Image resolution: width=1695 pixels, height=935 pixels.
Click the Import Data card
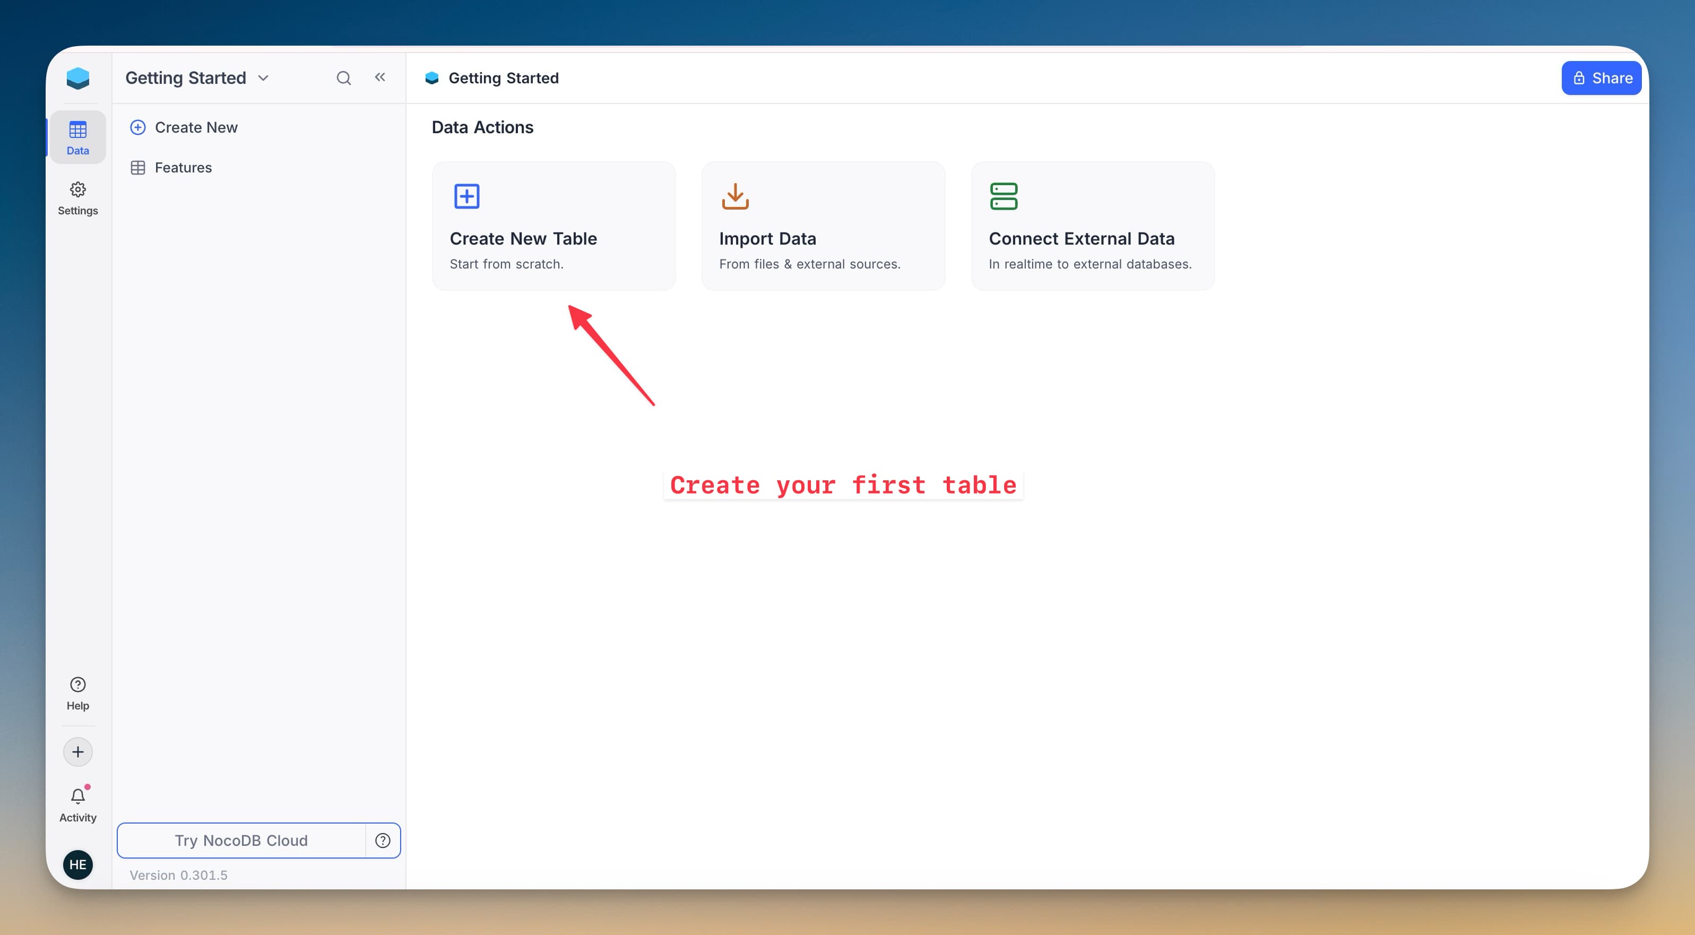pyautogui.click(x=823, y=226)
